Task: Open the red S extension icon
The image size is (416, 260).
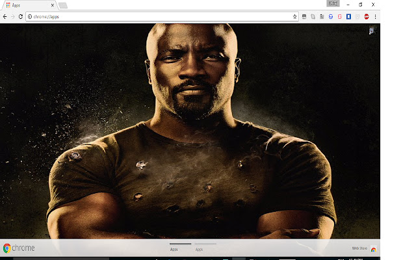Action: 339,17
